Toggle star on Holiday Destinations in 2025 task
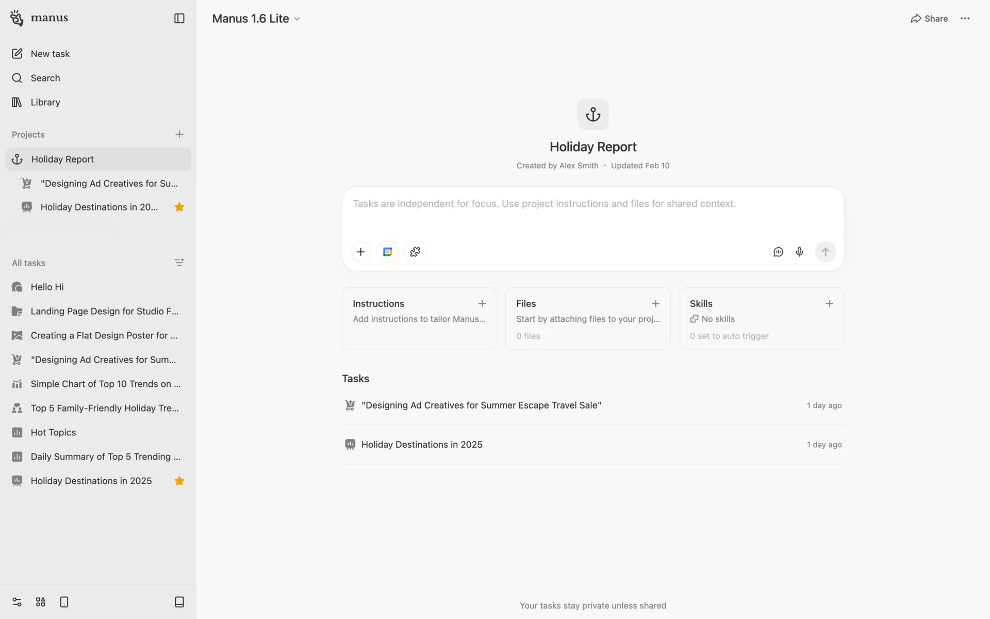The height and width of the screenshot is (619, 990). pos(179,481)
